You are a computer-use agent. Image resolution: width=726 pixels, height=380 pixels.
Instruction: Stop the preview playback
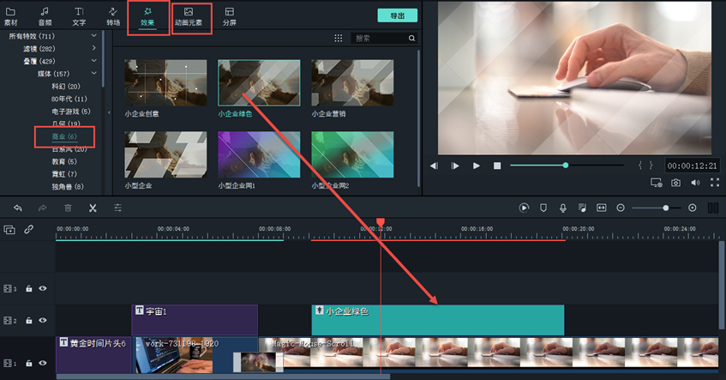497,166
